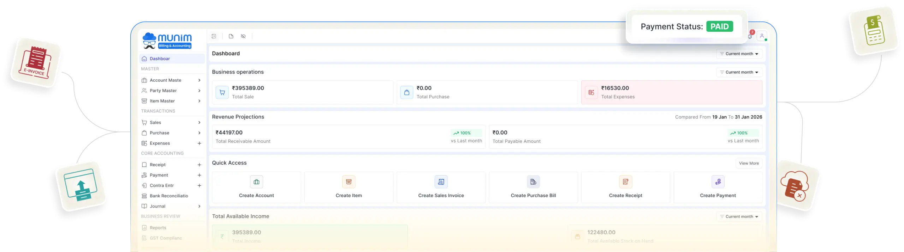The width and height of the screenshot is (904, 252).
Task: Click the Purchase bag icon in sidebar
Action: 144,133
